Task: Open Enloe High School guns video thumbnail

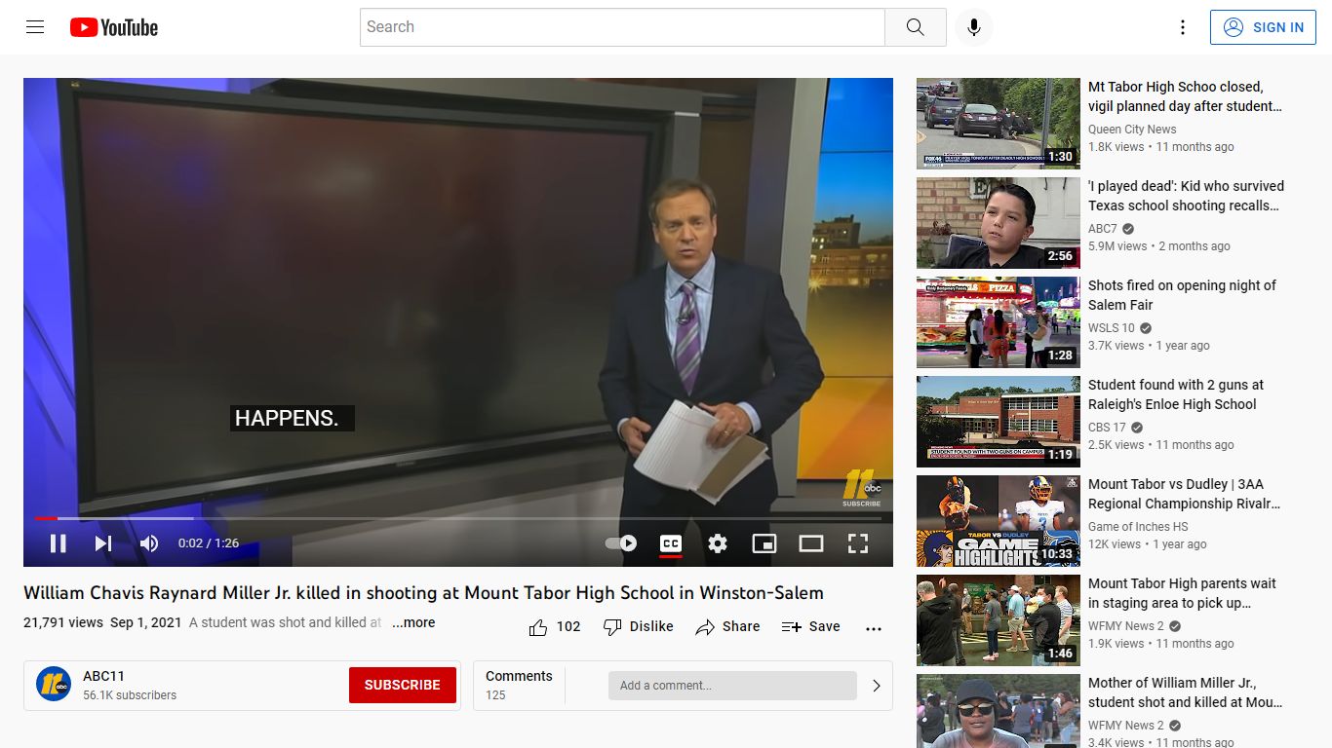Action: coord(999,422)
